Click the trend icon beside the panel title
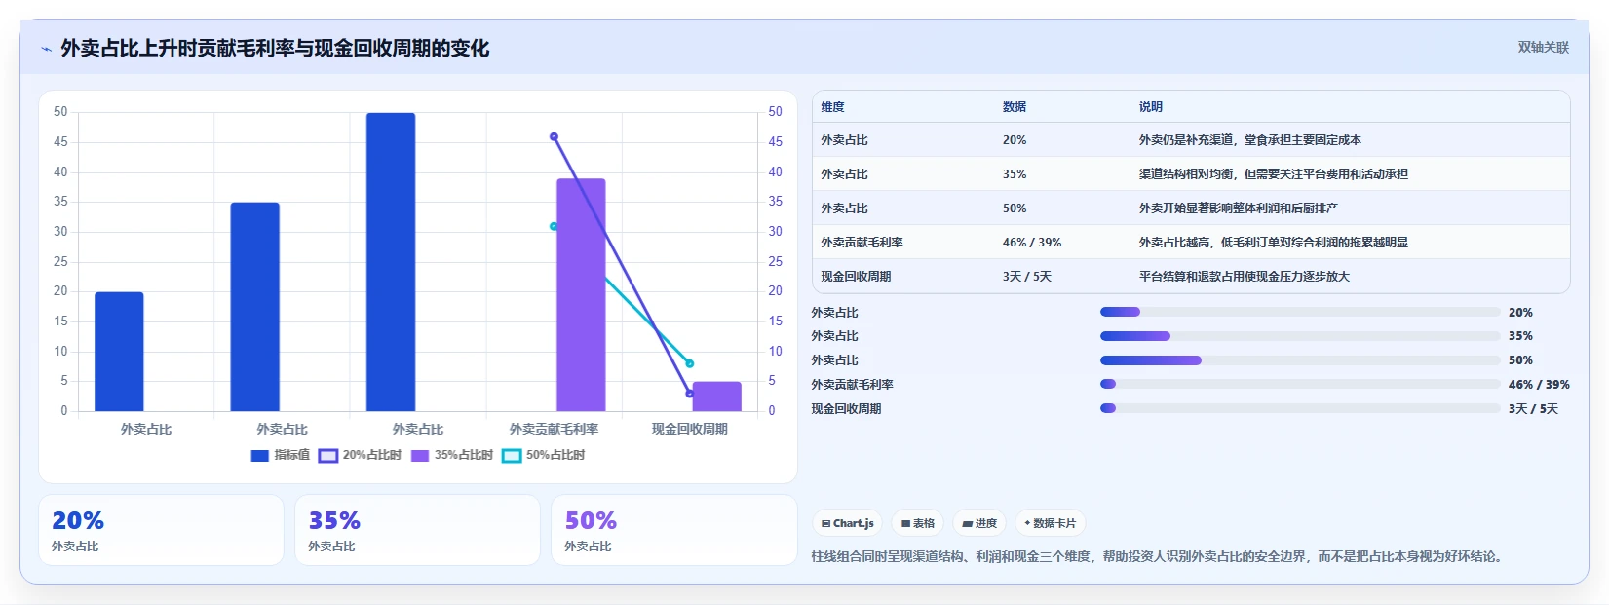Viewport: 1609px width, 605px height. pyautogui.click(x=46, y=49)
